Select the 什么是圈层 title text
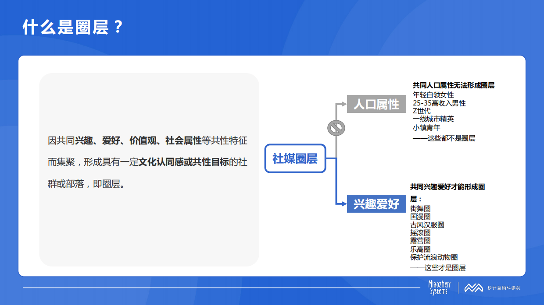The image size is (544, 305). (73, 25)
